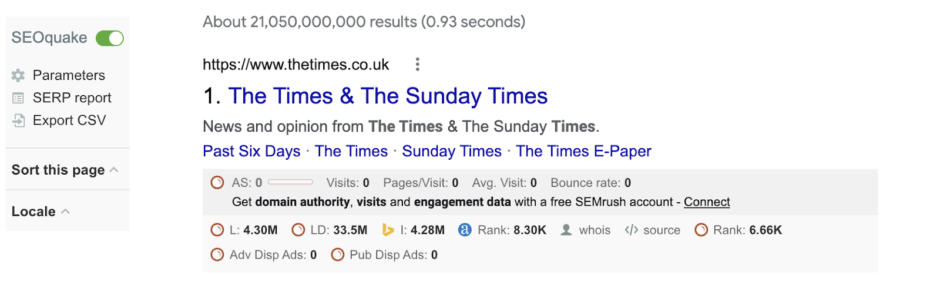This screenshot has height=295, width=940.
Task: Click the Export CSV icon
Action: pyautogui.click(x=19, y=120)
